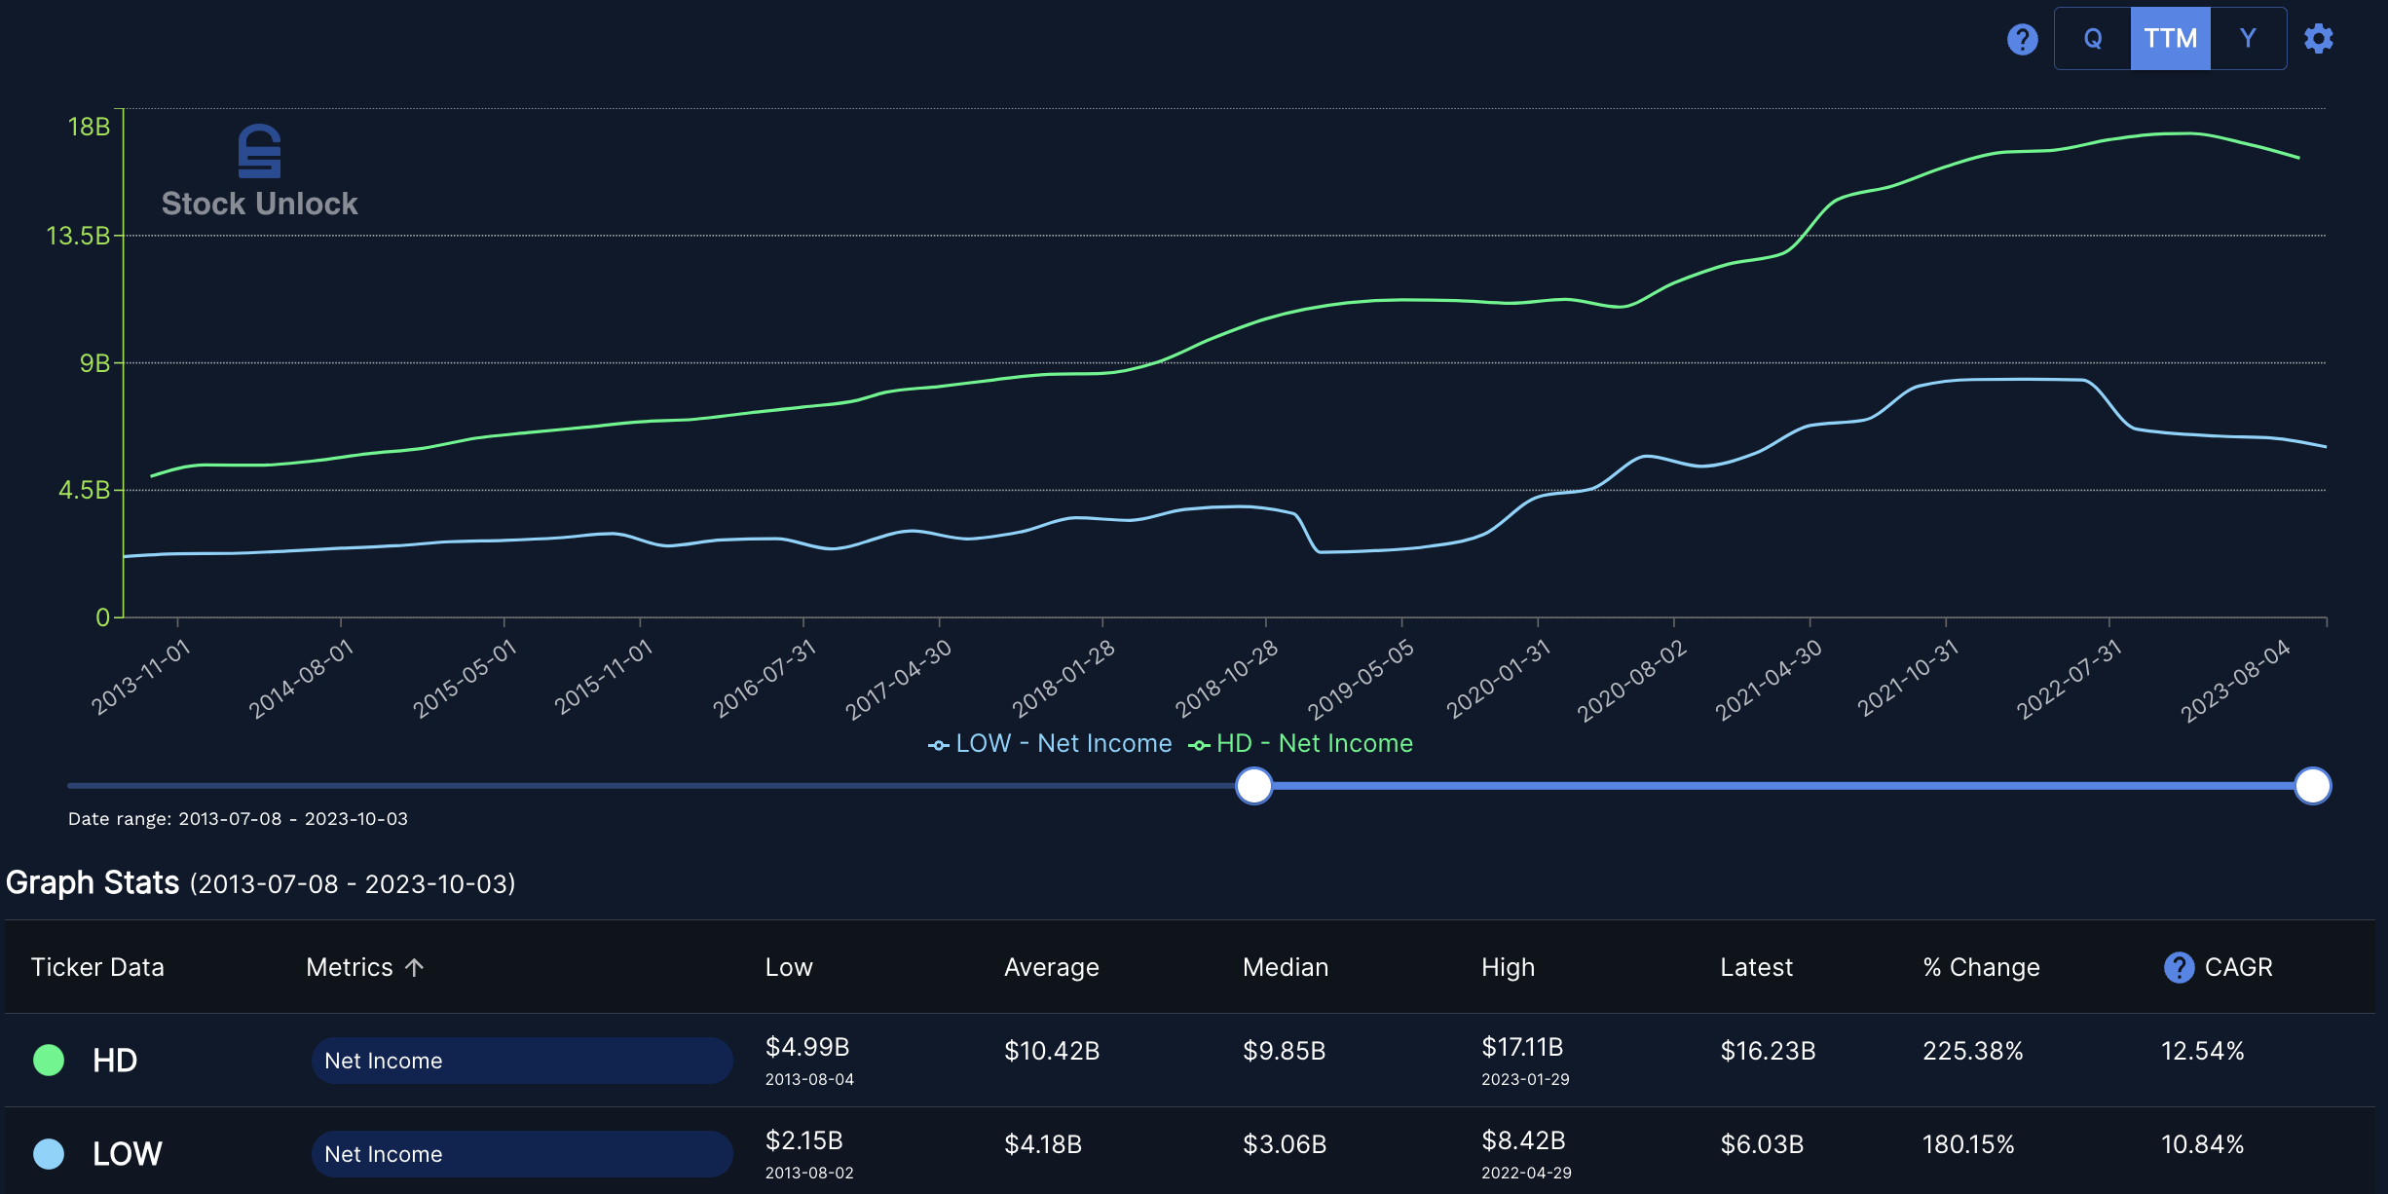2388x1194 pixels.
Task: Click the Low column header
Action: (x=789, y=967)
